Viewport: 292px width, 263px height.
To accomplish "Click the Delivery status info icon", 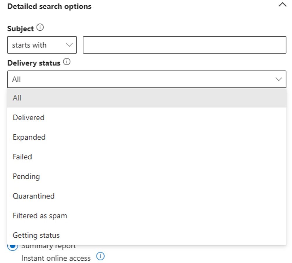I will pos(67,62).
